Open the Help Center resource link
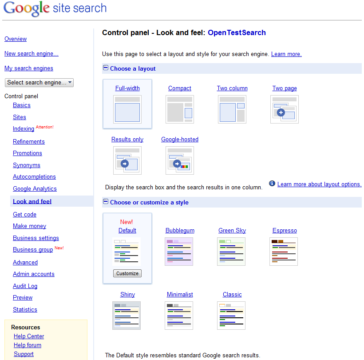The width and height of the screenshot is (364, 360). pos(29,336)
